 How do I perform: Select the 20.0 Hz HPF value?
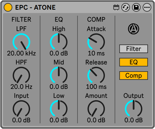pyautogui.click(x=21, y=87)
